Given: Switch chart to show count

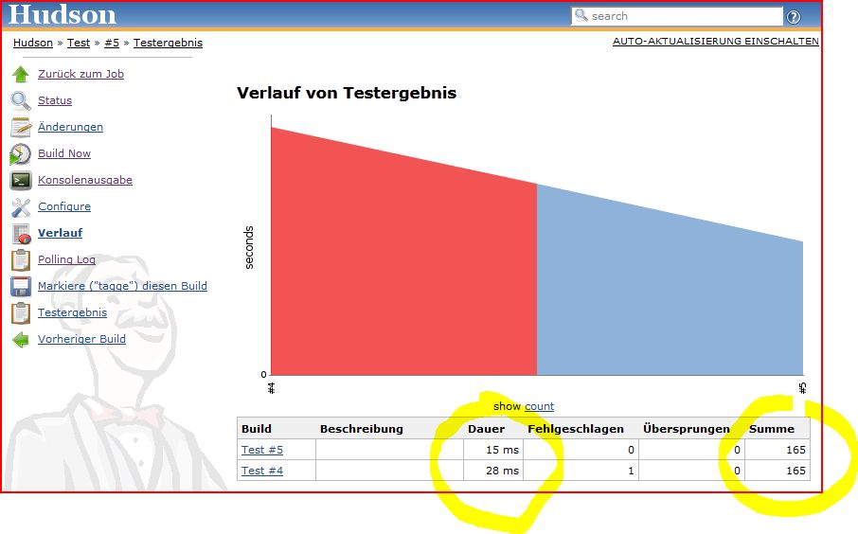Looking at the screenshot, I should [539, 406].
